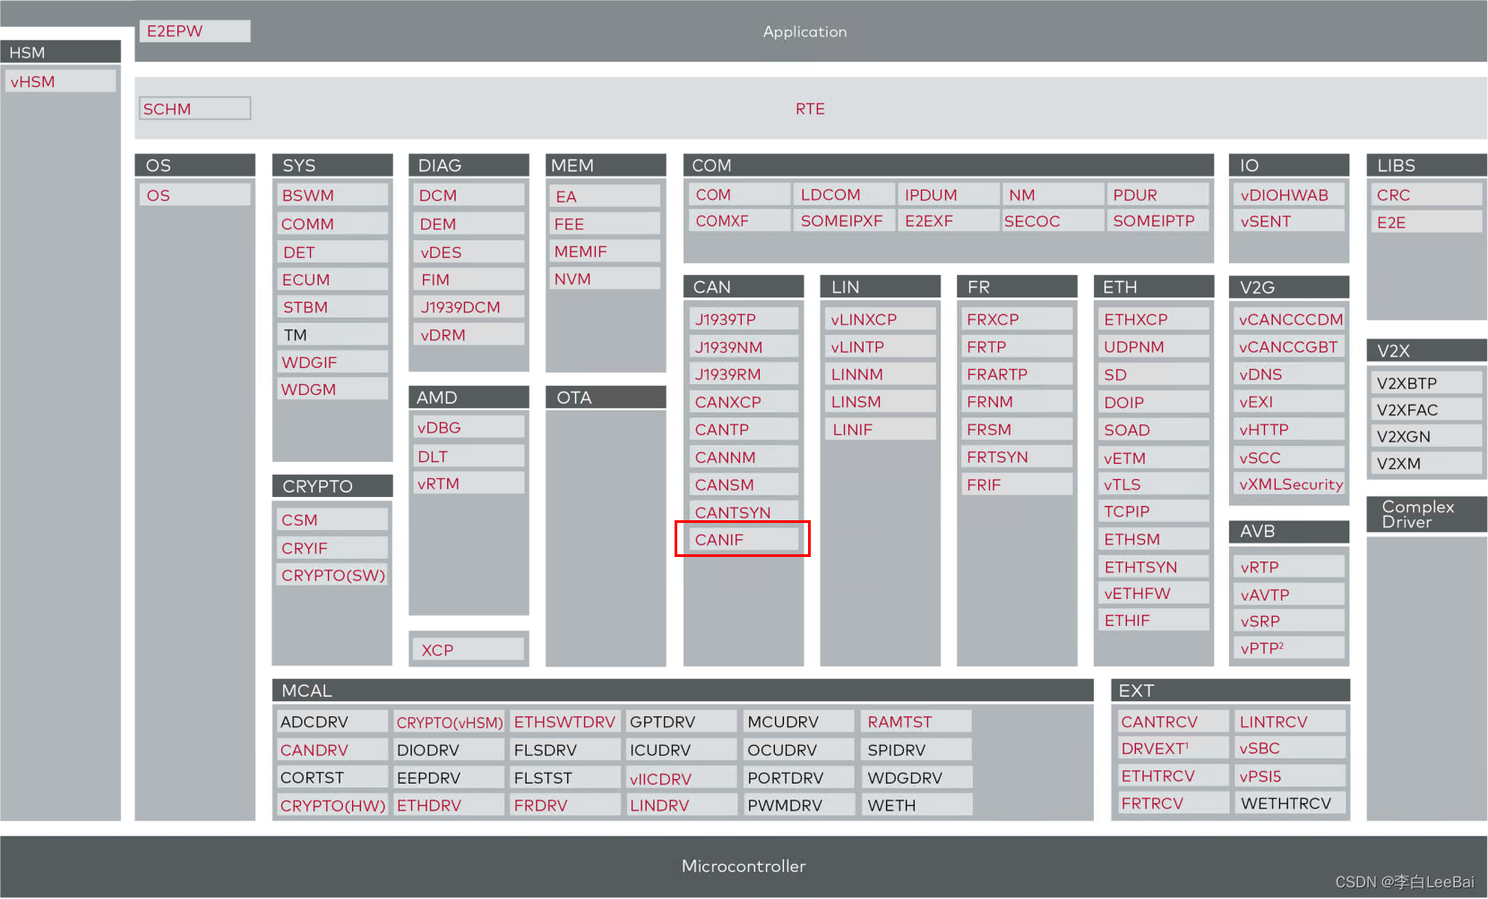Enable the WDGM module under SYS
Screen dimensions: 1488x899
point(331,389)
